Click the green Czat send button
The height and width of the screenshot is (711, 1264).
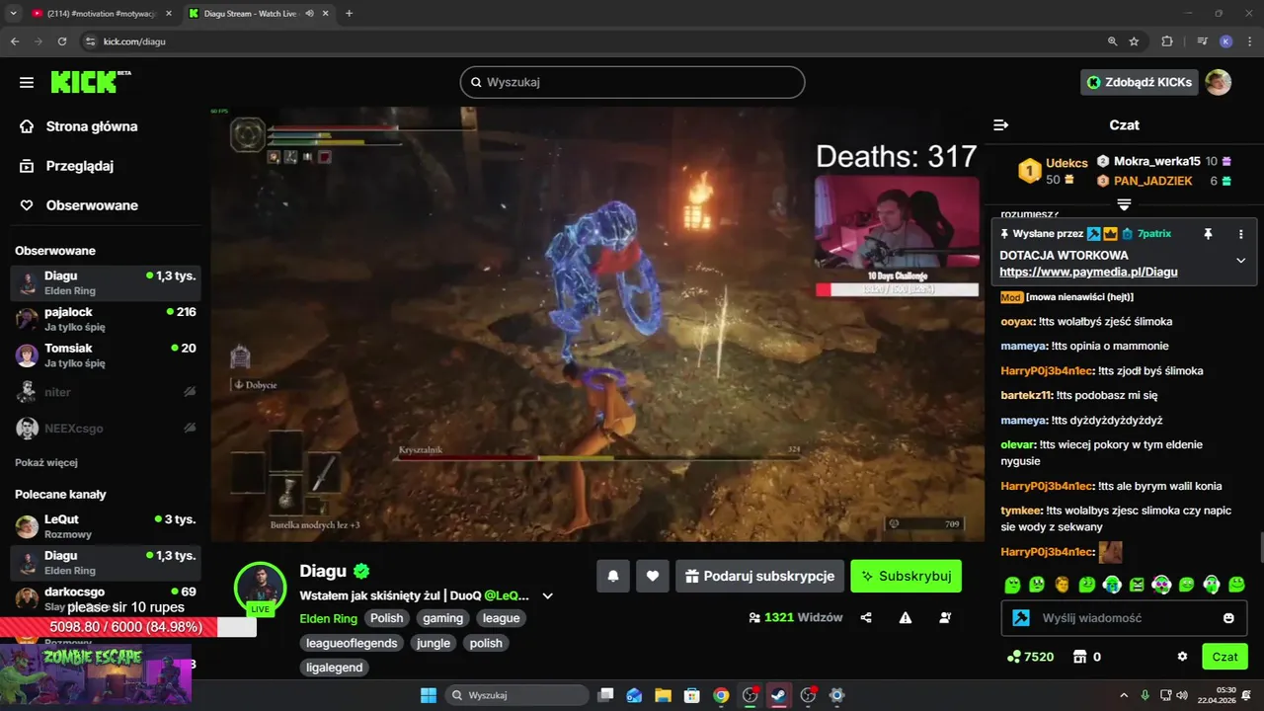pyautogui.click(x=1224, y=657)
